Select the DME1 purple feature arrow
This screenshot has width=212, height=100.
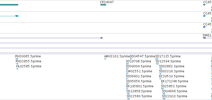(x=204, y=38)
